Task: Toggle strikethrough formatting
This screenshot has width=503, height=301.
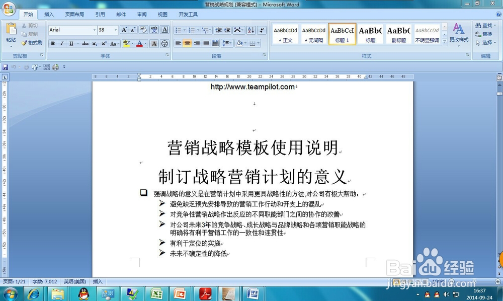Action: [x=84, y=43]
